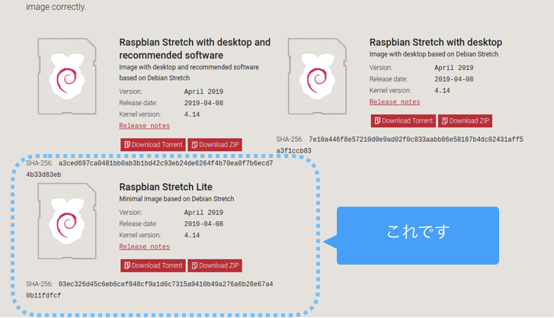The height and width of the screenshot is (318, 554).
Task: Select SHA-256 hash starting 03ec326d45
Action: (x=149, y=290)
